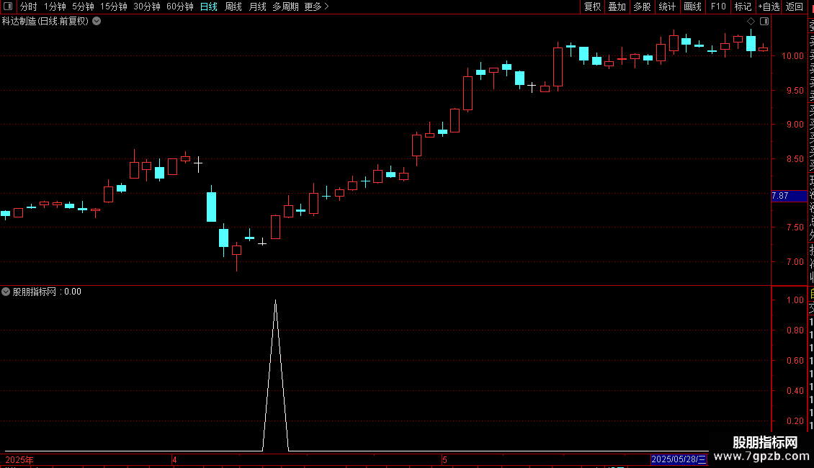Click the 标记 mark button
Image resolution: width=814 pixels, height=468 pixels.
click(x=743, y=6)
